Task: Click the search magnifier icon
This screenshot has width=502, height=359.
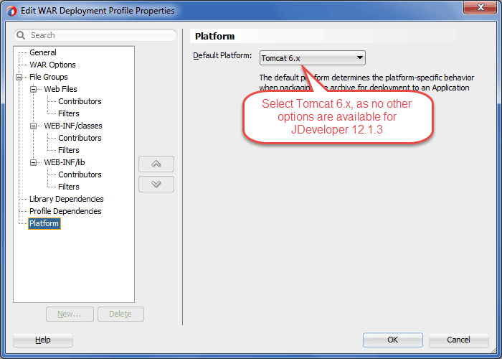Action: click(21, 35)
